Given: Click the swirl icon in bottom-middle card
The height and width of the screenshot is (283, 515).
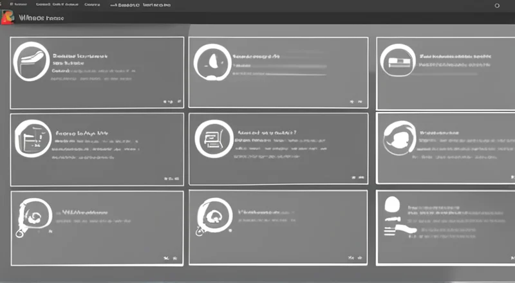Looking at the screenshot, I should tap(212, 216).
